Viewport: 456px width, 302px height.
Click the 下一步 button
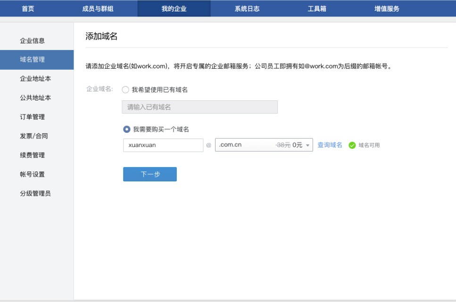coord(150,174)
